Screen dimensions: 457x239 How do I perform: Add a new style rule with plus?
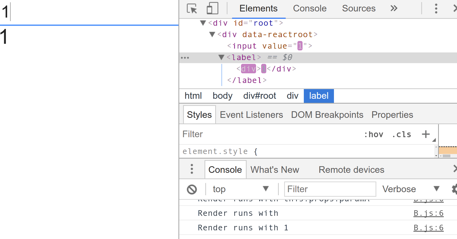[425, 134]
